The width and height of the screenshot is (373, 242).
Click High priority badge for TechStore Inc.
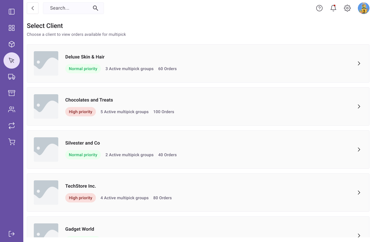pyautogui.click(x=80, y=198)
